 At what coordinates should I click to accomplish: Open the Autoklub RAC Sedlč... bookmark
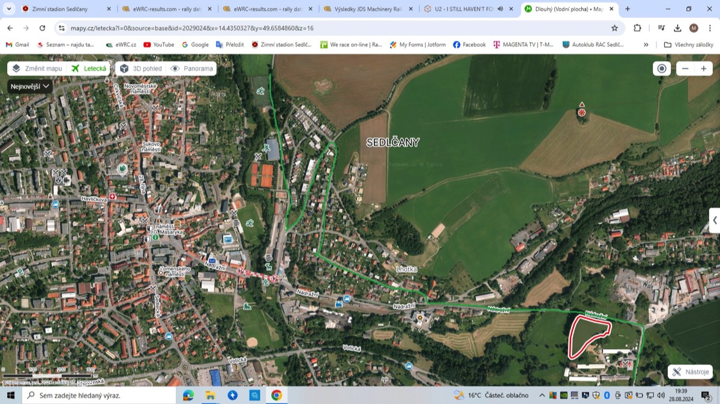coord(593,44)
